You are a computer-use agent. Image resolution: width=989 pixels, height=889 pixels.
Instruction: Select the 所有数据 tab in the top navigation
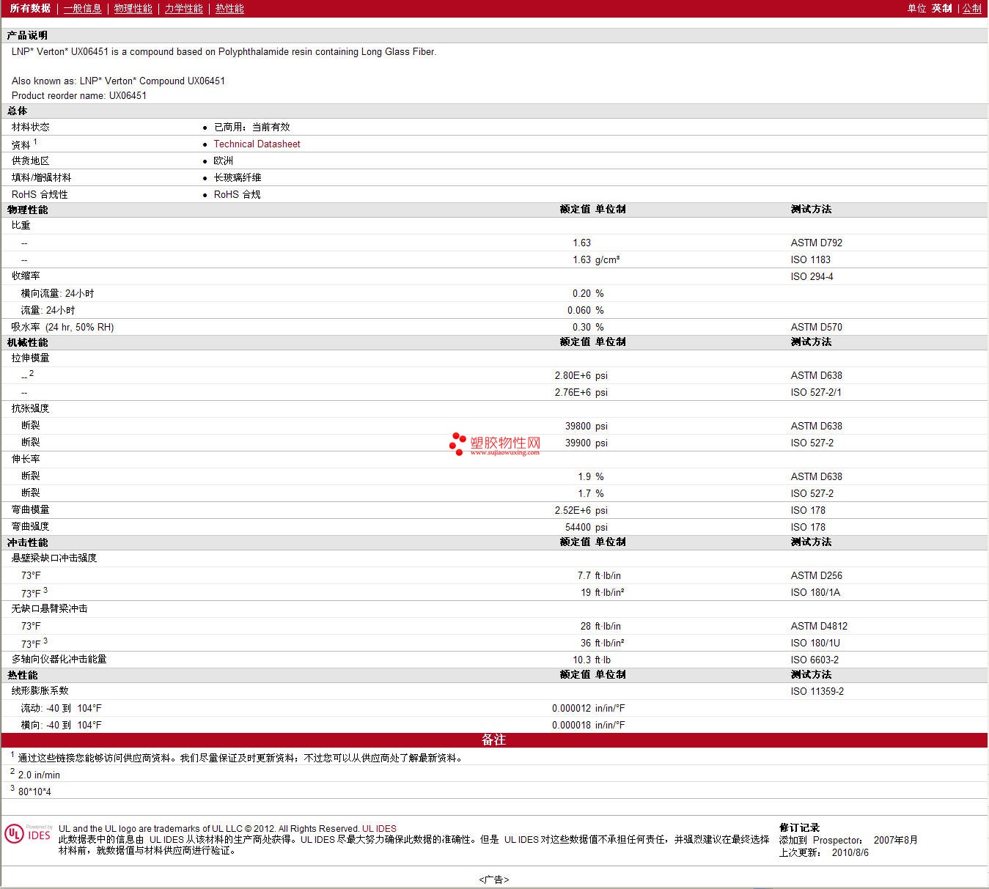(30, 8)
